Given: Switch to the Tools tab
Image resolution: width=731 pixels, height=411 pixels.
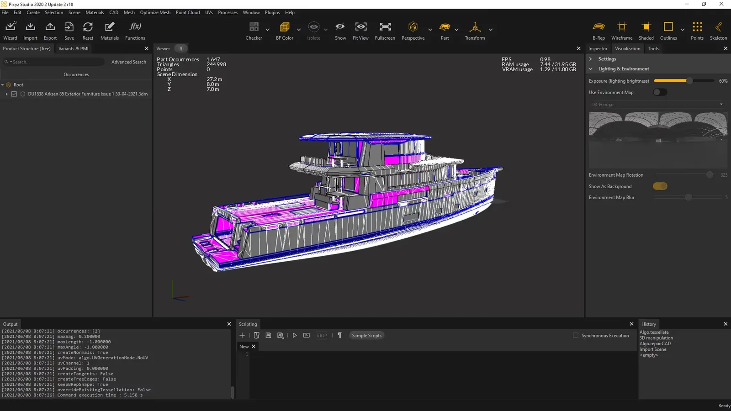Looking at the screenshot, I should 653,48.
